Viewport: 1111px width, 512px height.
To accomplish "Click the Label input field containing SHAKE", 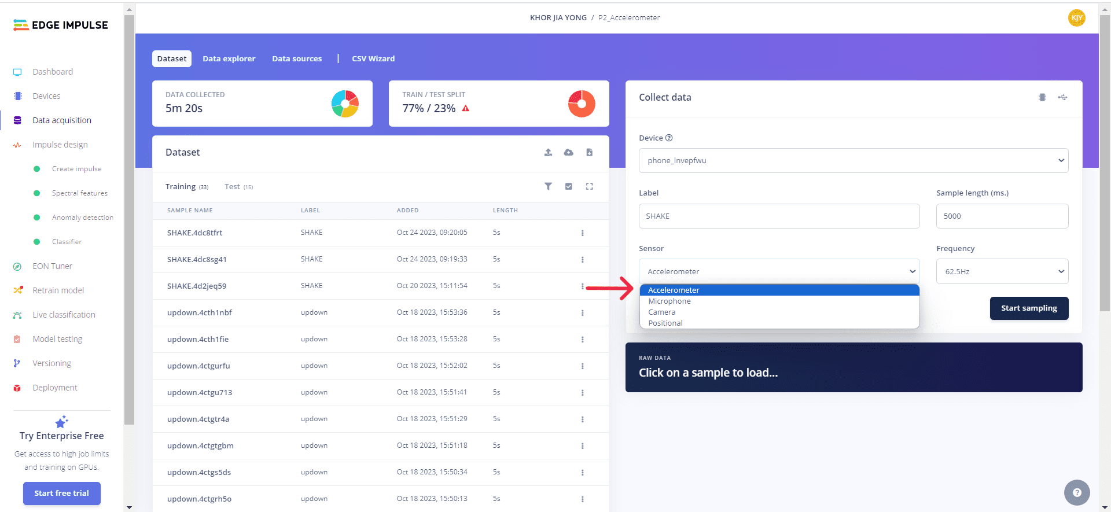I will click(x=779, y=216).
